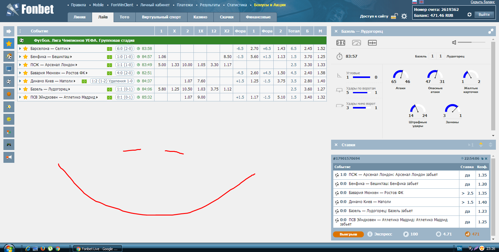Show gauge statistics view icon

click(x=356, y=43)
